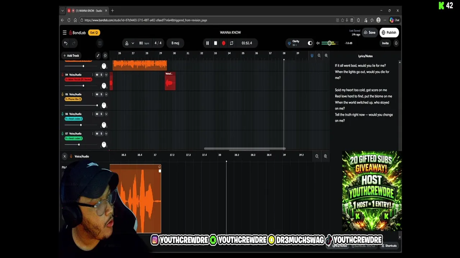
Task: Save the project
Action: tap(369, 33)
